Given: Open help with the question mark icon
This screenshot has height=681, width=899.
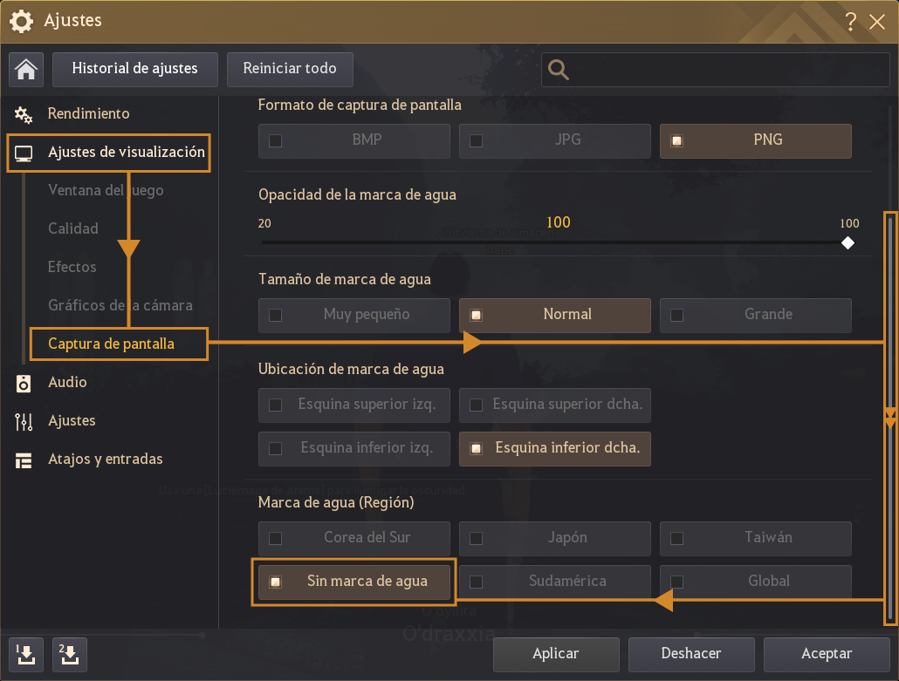Looking at the screenshot, I should (x=851, y=23).
